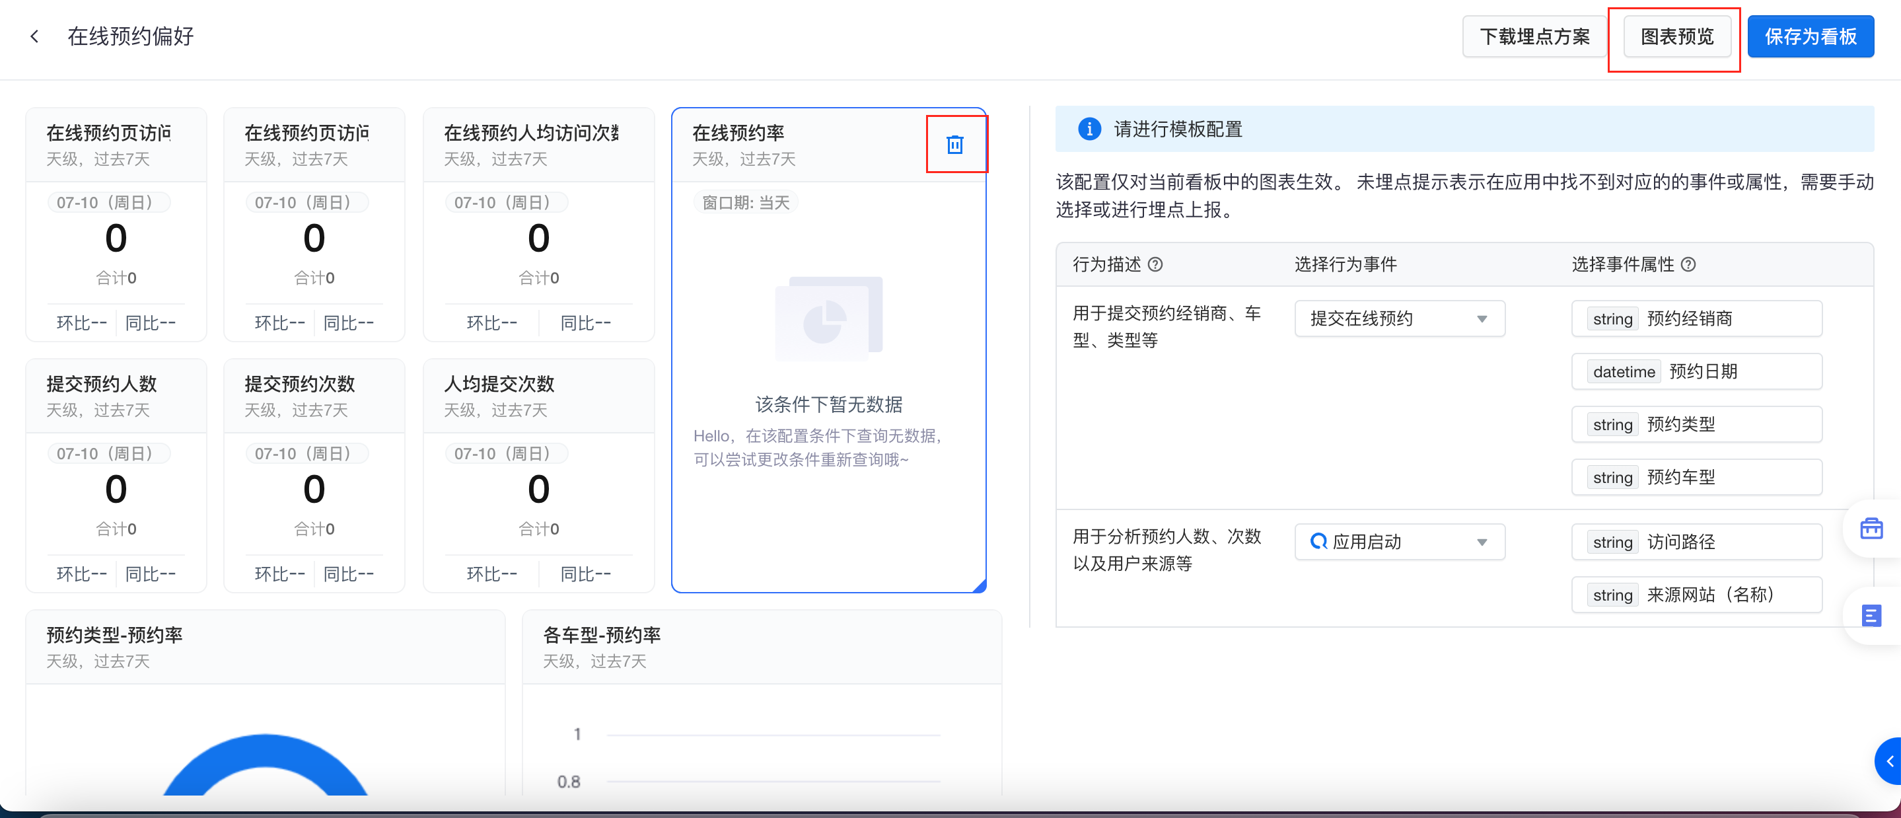Viewport: 1901px width, 818px height.
Task: Click the 在线预约率 chart title
Action: point(738,133)
